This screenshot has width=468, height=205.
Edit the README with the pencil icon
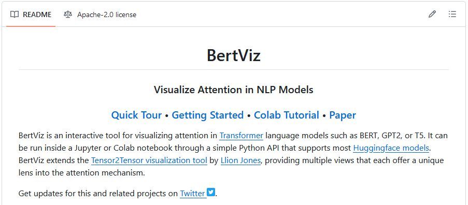432,14
